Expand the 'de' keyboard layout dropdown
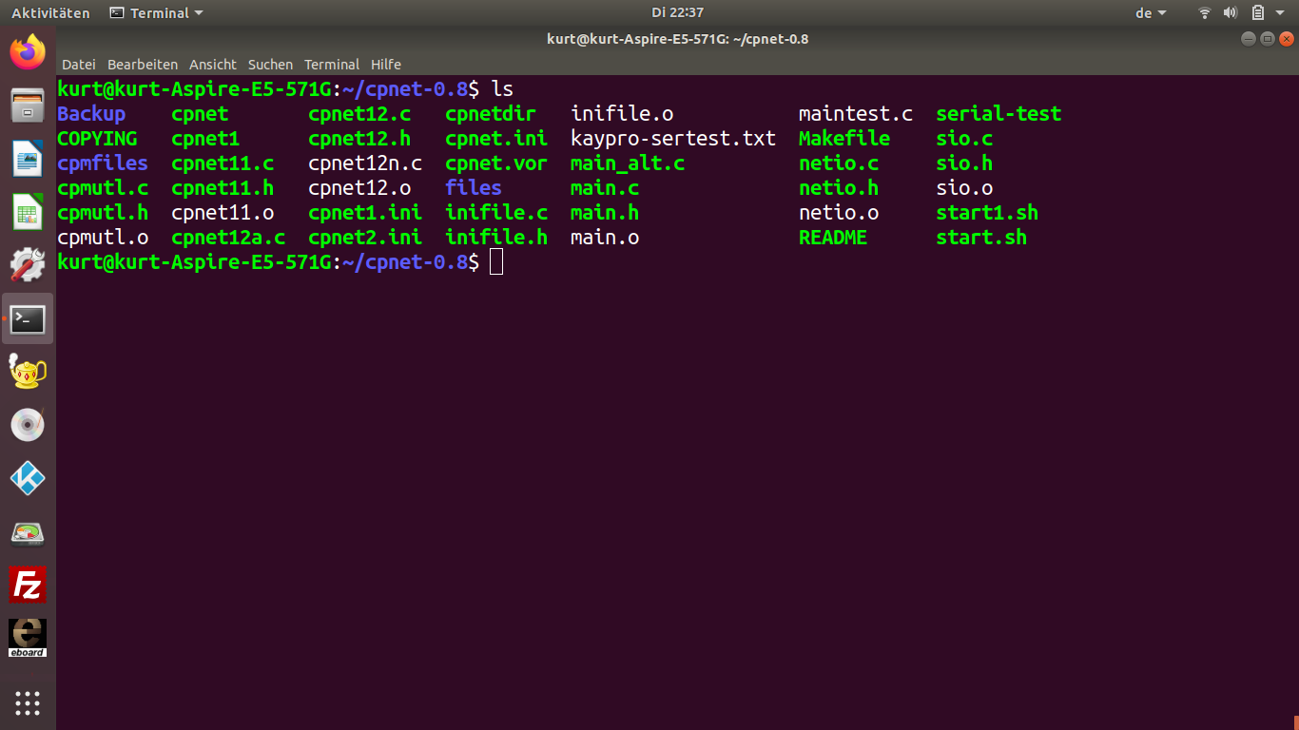This screenshot has height=730, width=1299. (x=1151, y=13)
